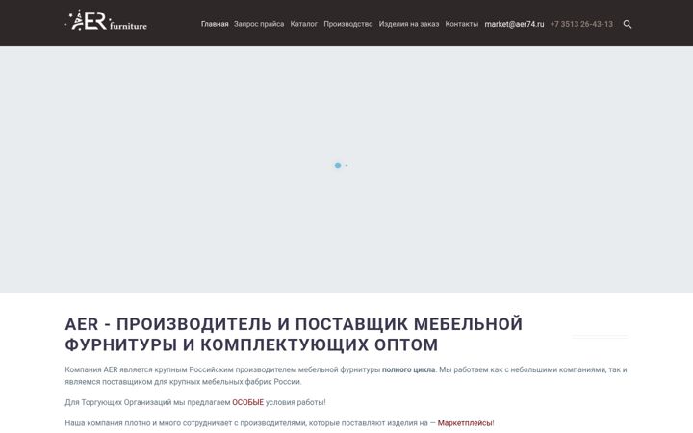Go to the Контакты page
Screen dimensions: 693x433
click(x=461, y=24)
